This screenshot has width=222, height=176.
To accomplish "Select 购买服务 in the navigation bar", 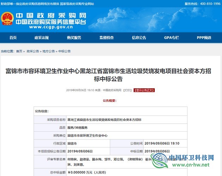I will (x=74, y=38).
